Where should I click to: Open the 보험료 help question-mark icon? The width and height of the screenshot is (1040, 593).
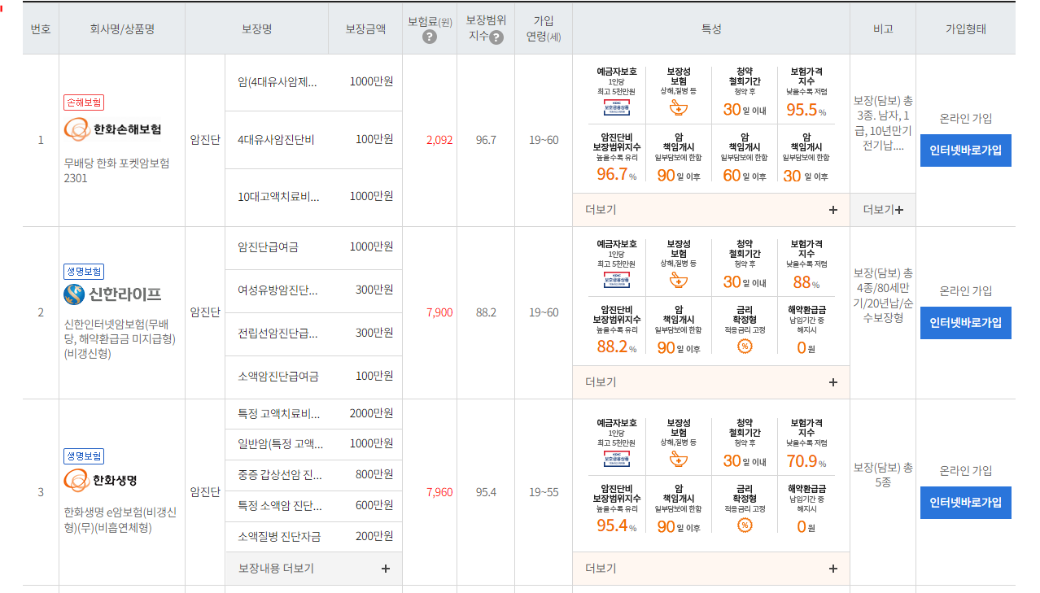[430, 37]
